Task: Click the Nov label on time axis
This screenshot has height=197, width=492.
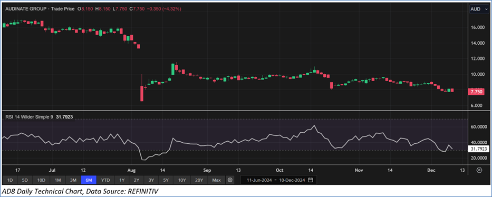Action: [x=359, y=170]
